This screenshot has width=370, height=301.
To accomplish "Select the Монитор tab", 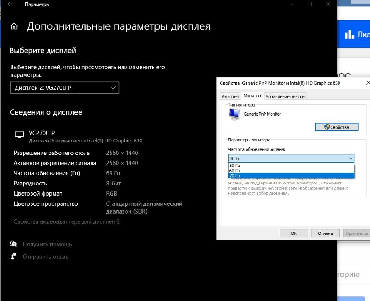I will click(252, 96).
